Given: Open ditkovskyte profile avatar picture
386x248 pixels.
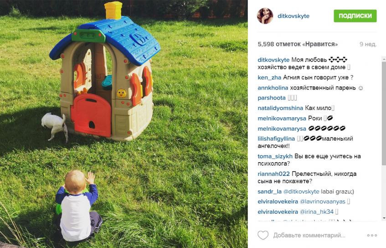Looking at the screenshot, I should click(265, 16).
